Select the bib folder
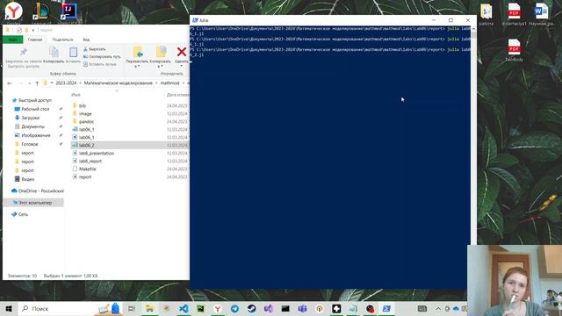This screenshot has width=562, height=316. point(83,105)
